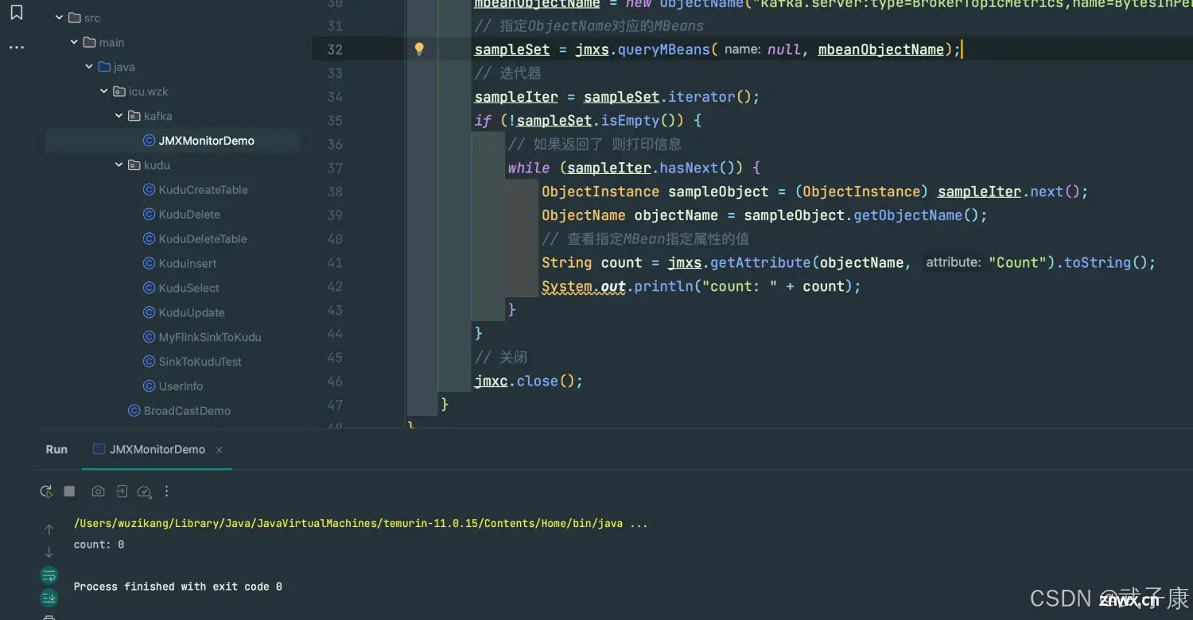Click line number 46 in gutter
This screenshot has width=1193, height=620.
[335, 382]
